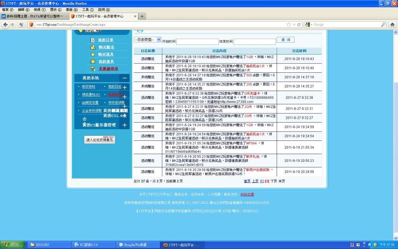Click the Google search input box
This screenshot has width=398, height=249.
coord(347,25)
